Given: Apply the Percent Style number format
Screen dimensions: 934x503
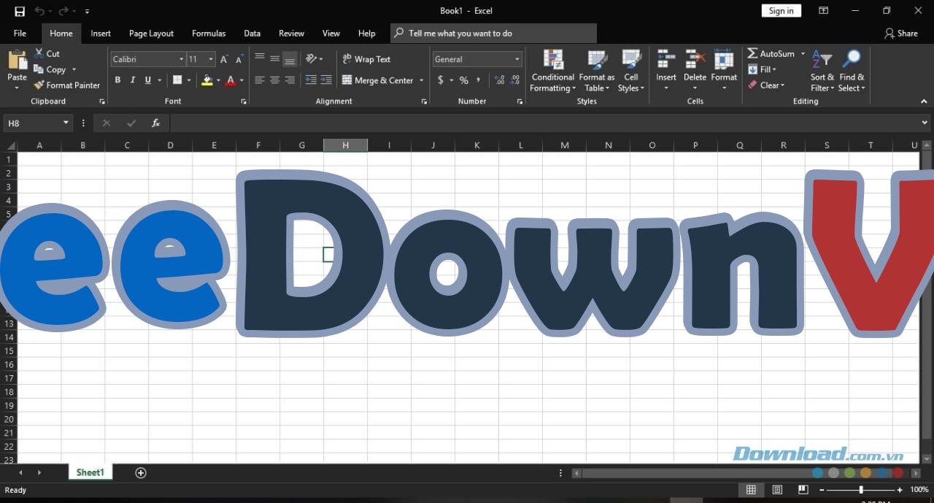Looking at the screenshot, I should tap(463, 80).
